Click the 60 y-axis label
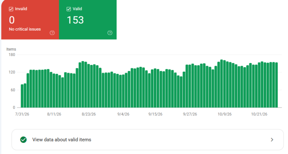Viewport: 288px width, 154px height. coord(13,90)
